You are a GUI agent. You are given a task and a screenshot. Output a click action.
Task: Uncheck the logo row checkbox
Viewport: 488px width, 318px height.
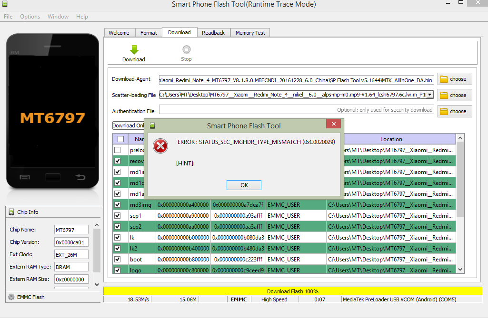pos(117,270)
